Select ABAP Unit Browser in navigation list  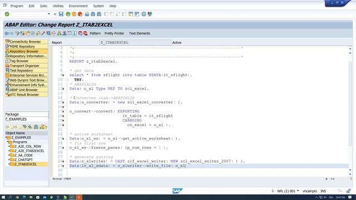[26, 90]
